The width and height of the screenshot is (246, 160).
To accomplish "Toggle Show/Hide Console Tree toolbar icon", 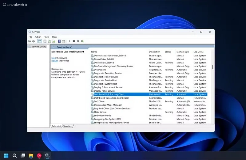I will tap(39, 41).
